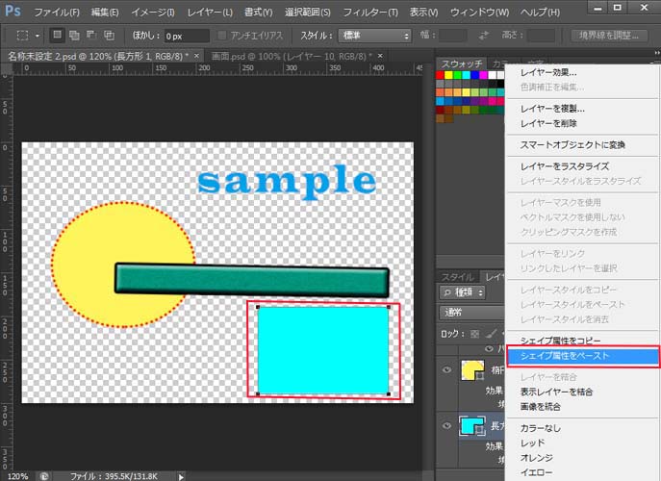Image resolution: width=661 pixels, height=481 pixels.
Task: Click the 境界線を調整 button
Action: 609,36
